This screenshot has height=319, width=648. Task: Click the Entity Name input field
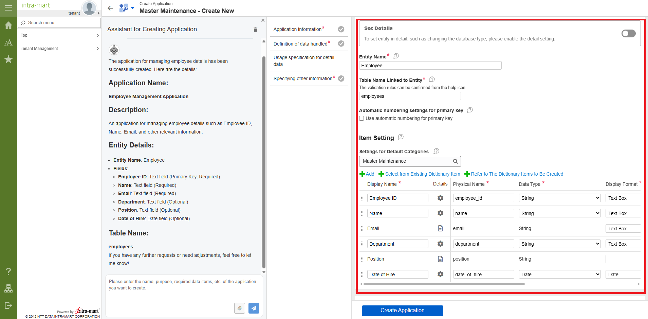coord(430,66)
